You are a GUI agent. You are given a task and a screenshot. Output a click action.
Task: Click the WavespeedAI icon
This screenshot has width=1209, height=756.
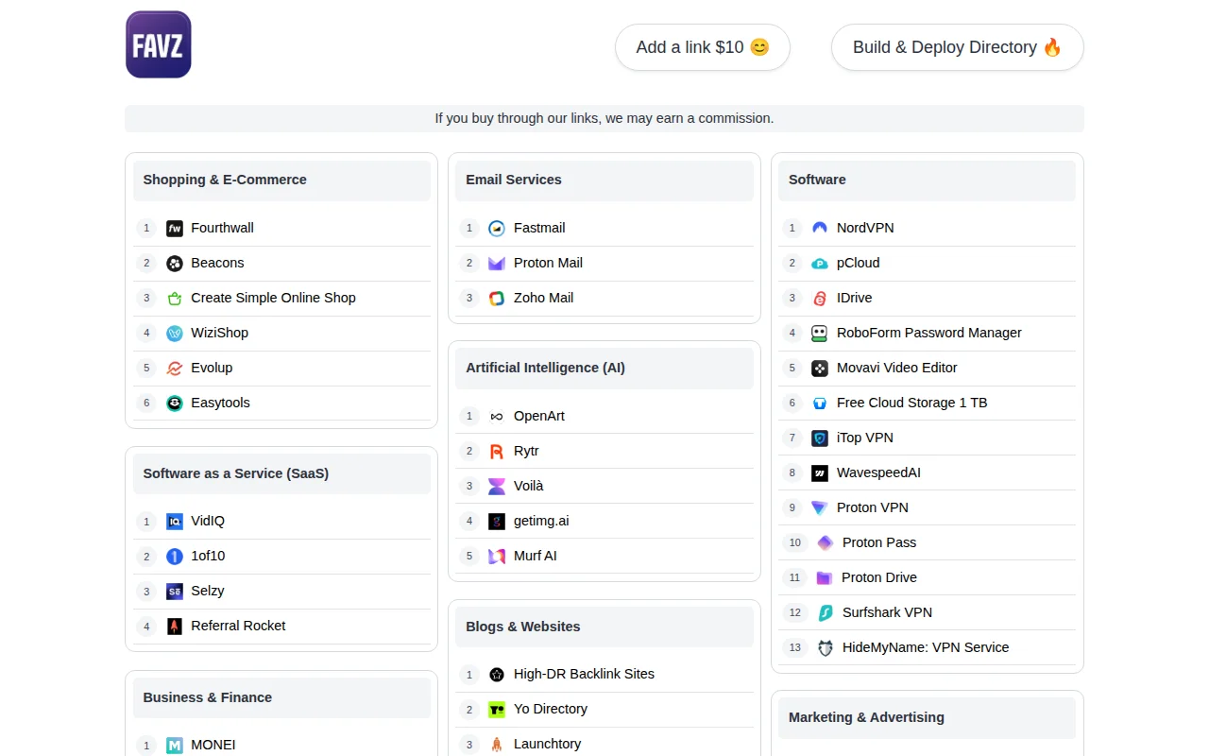[x=820, y=472]
